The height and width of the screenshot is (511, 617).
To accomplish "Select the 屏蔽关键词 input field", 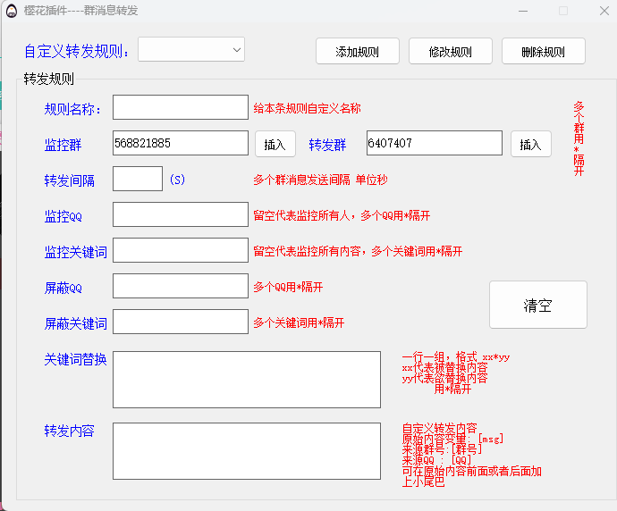I will [180, 323].
